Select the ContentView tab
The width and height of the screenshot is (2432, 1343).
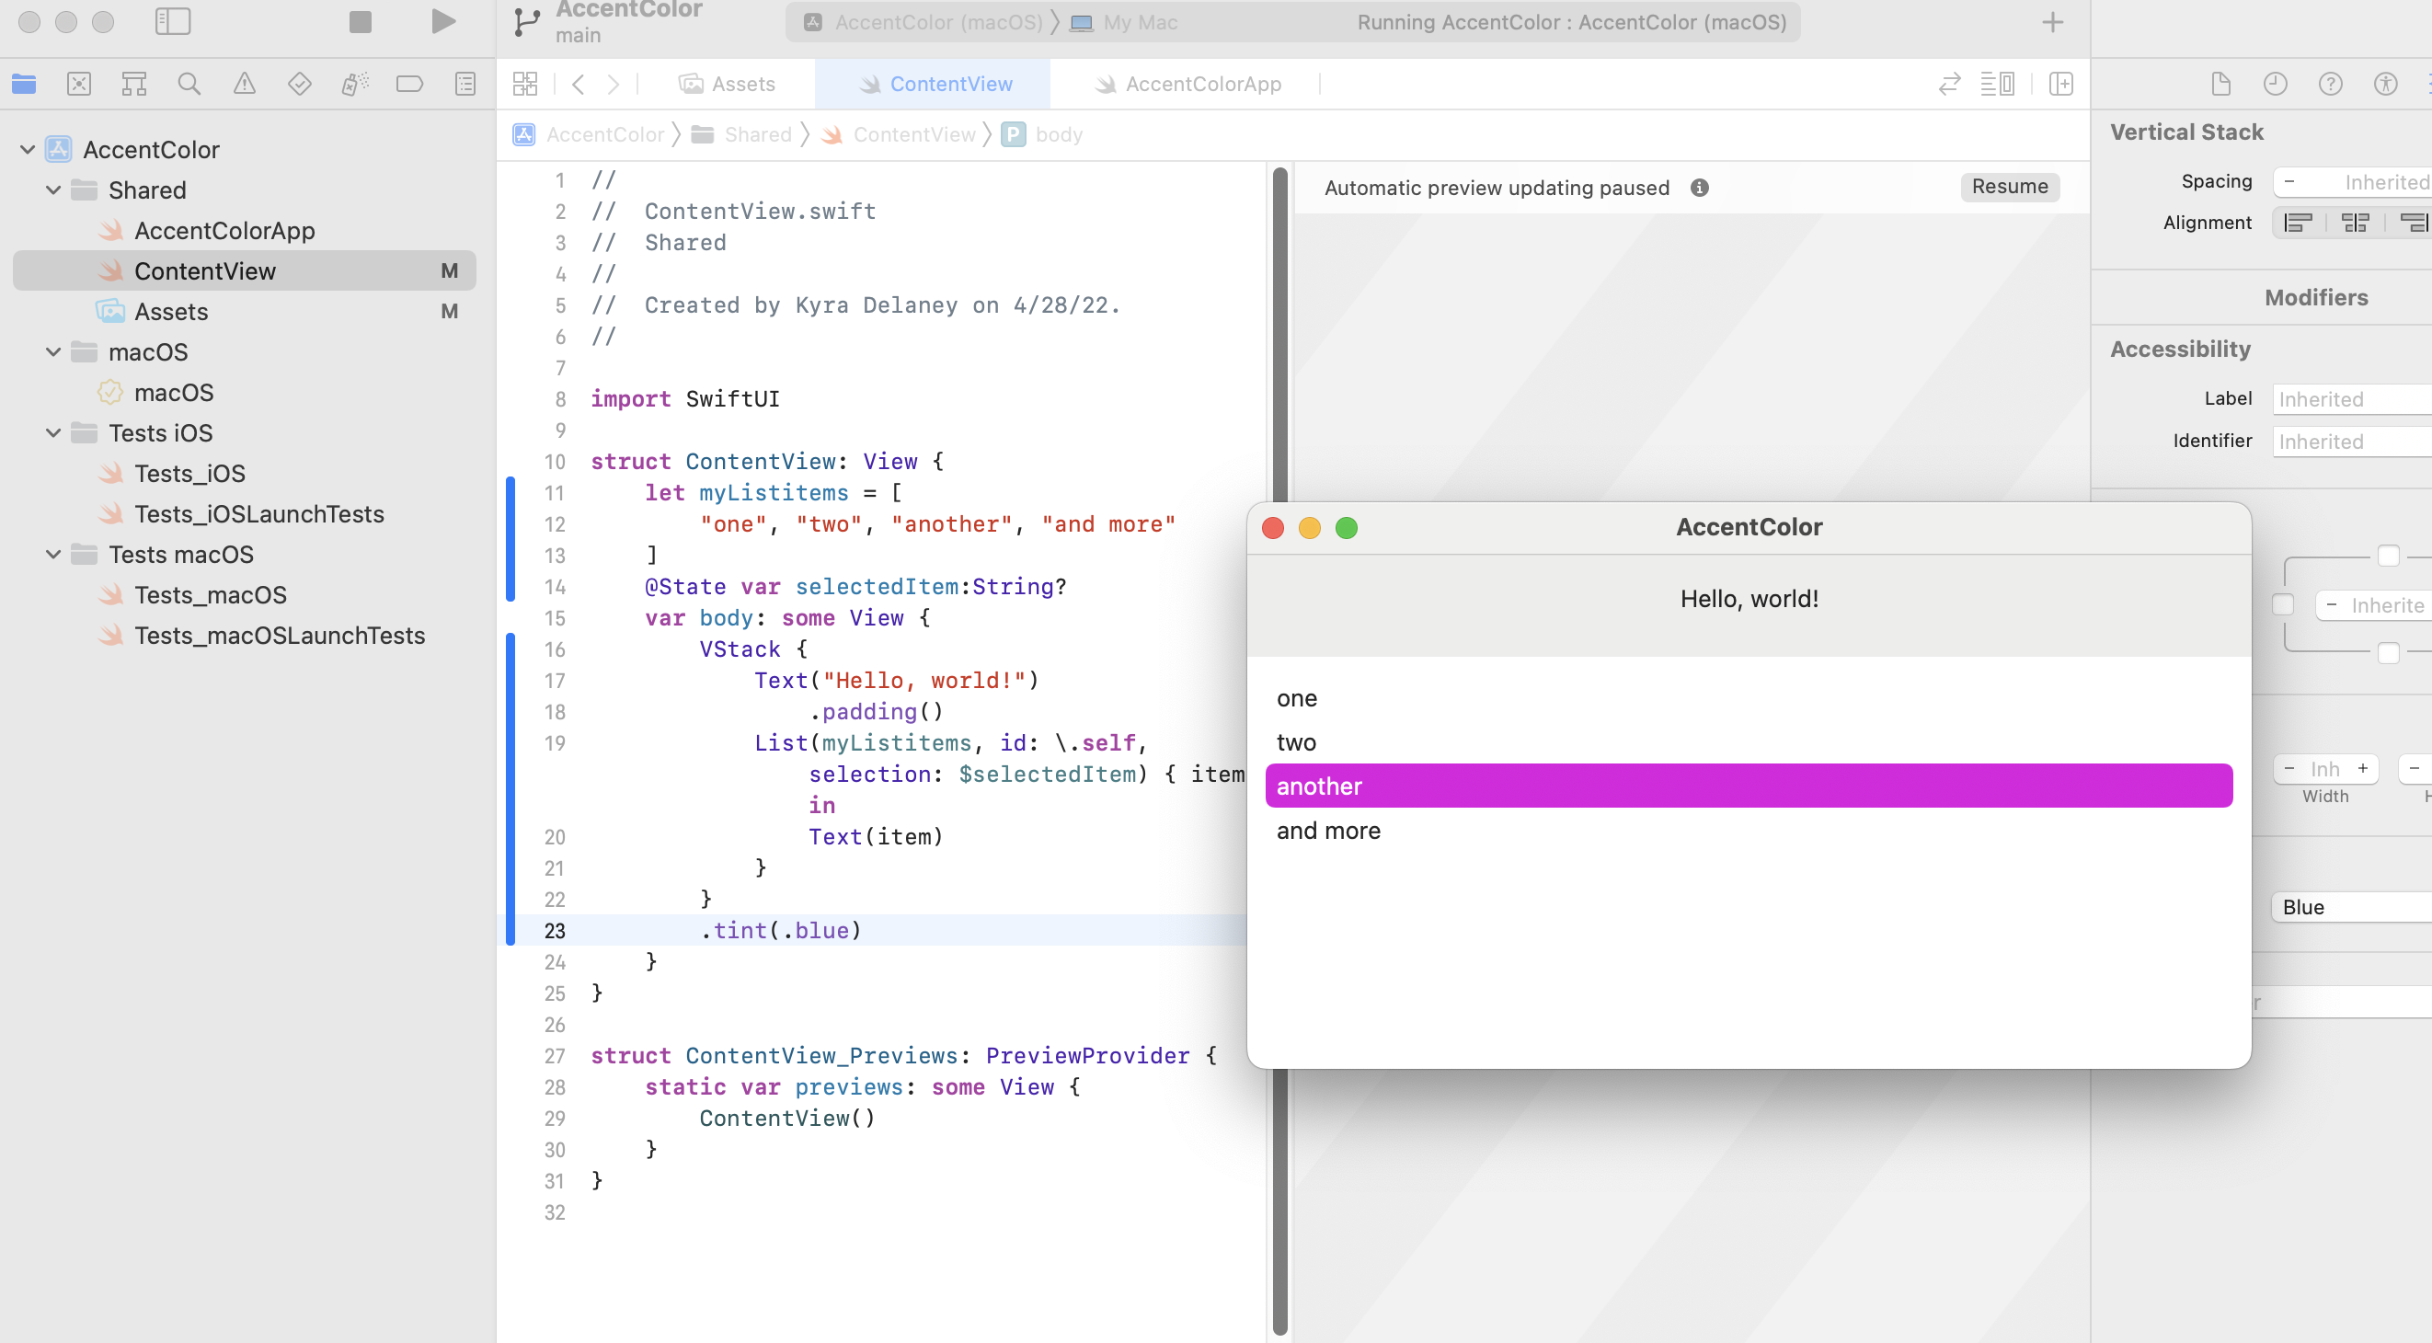pos(952,83)
